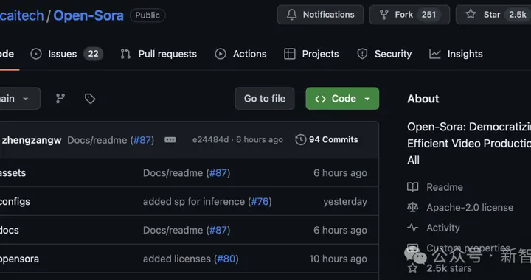This screenshot has height=280, width=531.
Task: Open the Readme link in About
Action: (x=445, y=187)
